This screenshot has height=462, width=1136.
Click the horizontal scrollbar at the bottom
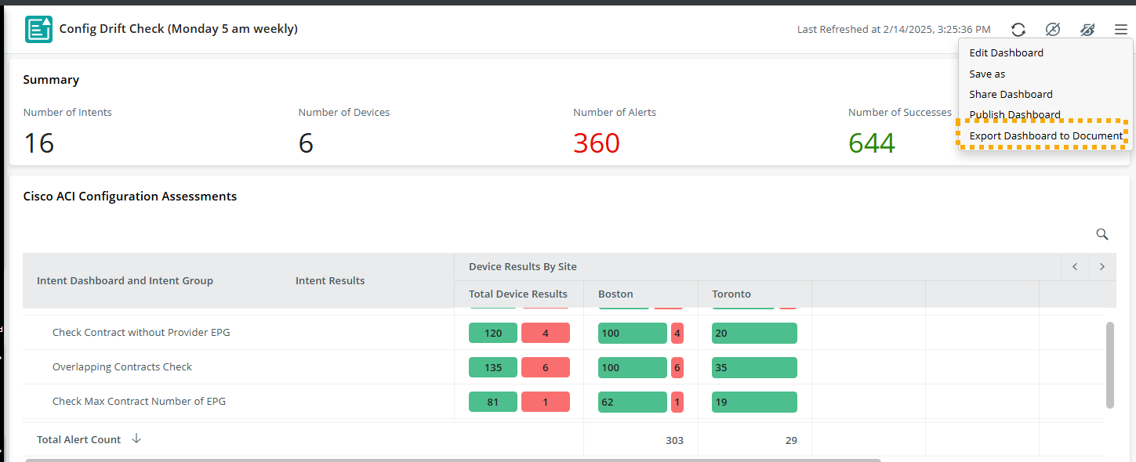(x=452, y=460)
